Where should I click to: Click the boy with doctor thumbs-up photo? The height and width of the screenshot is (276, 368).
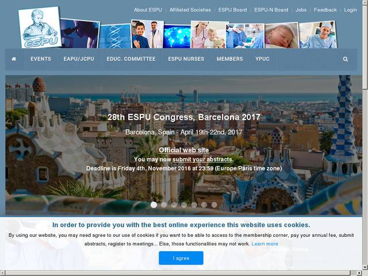tap(147, 34)
